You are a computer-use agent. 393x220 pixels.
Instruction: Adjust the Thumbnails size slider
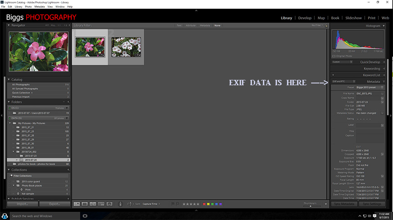pyautogui.click(x=310, y=206)
